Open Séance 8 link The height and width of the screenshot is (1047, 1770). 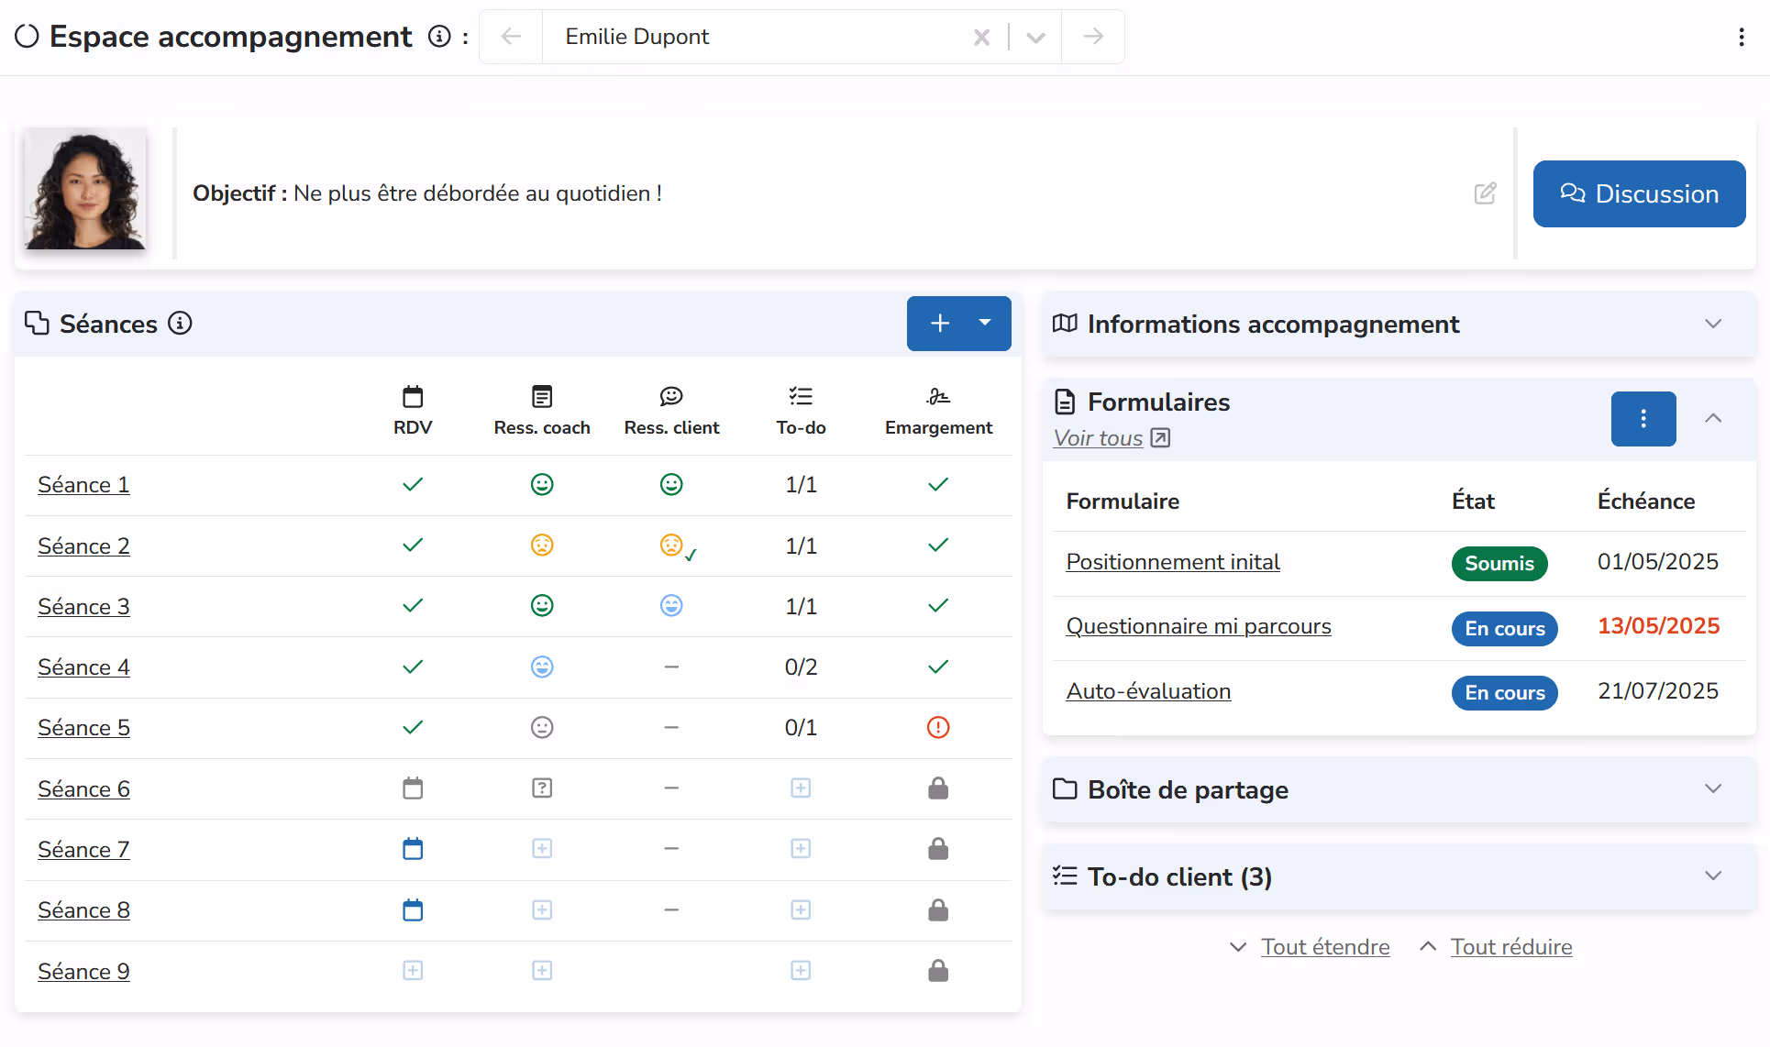(x=83, y=910)
